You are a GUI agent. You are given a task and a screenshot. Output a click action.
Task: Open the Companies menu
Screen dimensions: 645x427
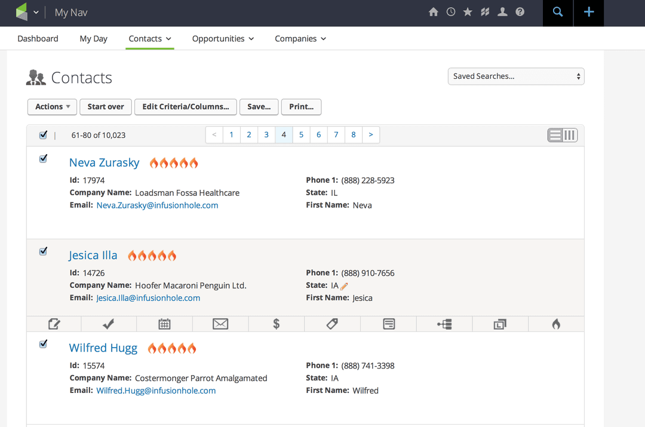(x=300, y=39)
